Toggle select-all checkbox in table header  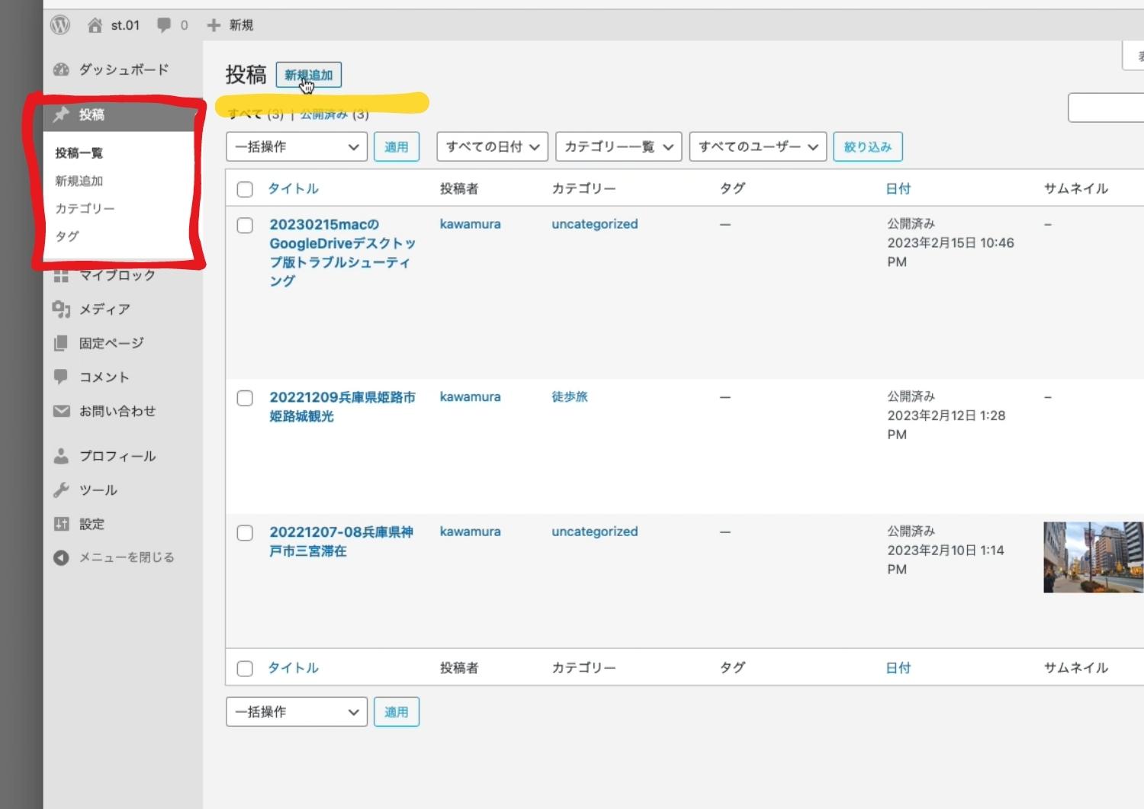tap(245, 189)
